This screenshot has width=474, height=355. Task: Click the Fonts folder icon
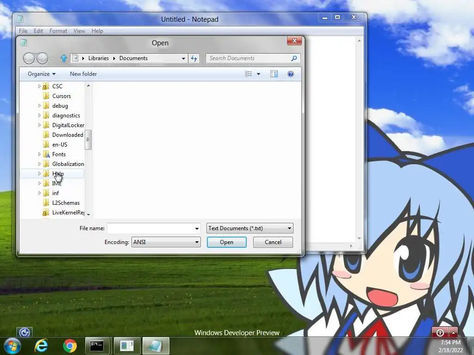tap(46, 154)
